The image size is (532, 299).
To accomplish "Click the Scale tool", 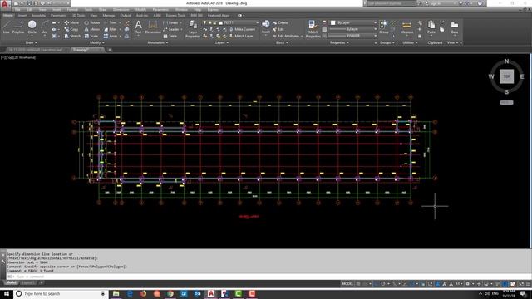I will (x=91, y=36).
